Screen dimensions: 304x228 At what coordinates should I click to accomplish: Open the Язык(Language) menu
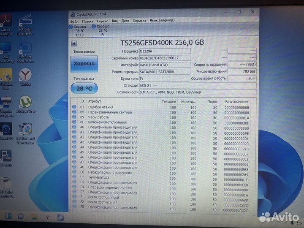point(162,20)
